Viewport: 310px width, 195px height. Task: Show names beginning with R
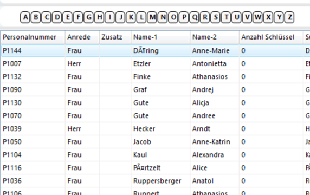click(x=205, y=17)
